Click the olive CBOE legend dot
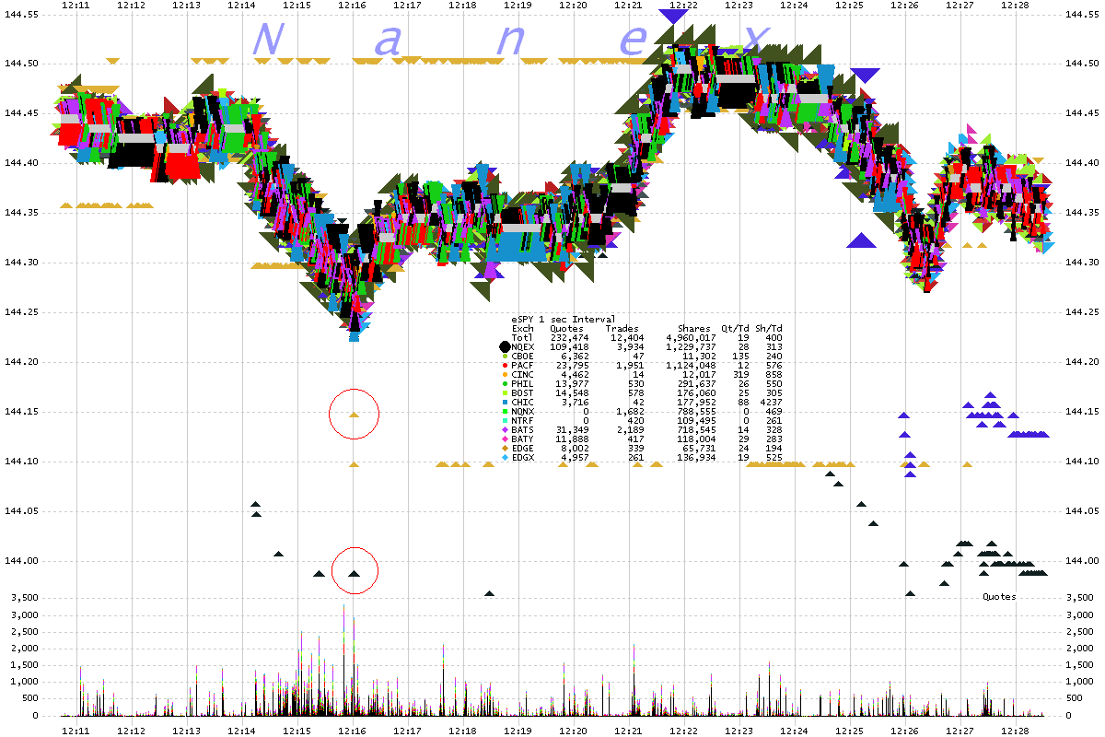This screenshot has width=1105, height=737. point(504,356)
